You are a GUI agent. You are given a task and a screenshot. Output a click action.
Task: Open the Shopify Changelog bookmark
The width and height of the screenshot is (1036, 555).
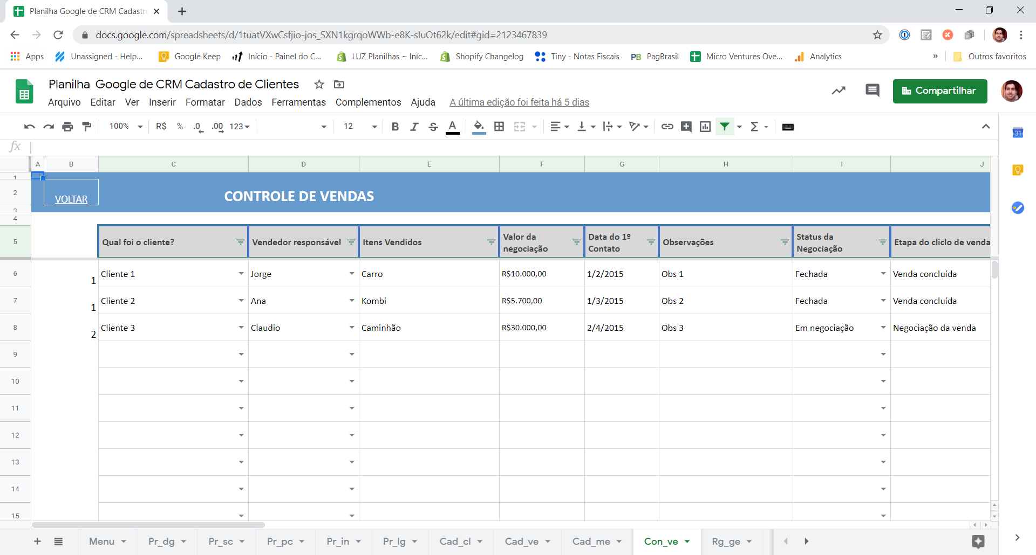(482, 57)
